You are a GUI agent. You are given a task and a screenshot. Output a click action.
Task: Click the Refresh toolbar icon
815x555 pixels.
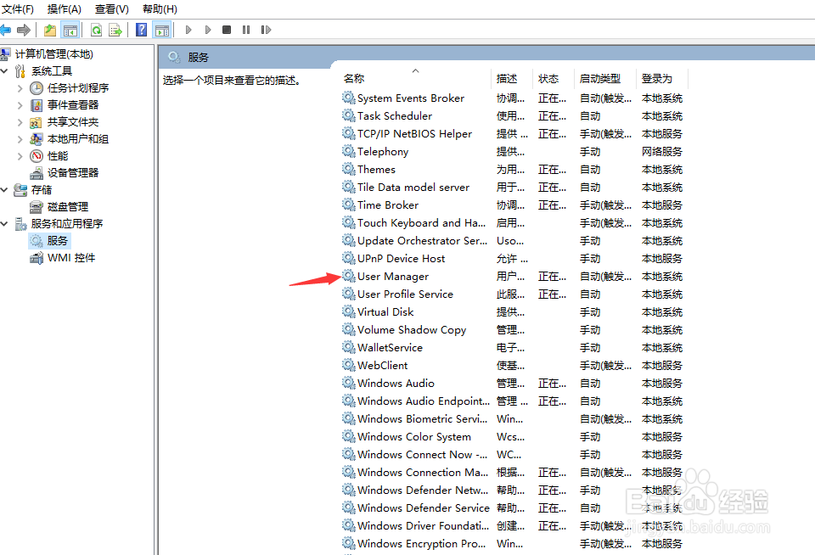point(96,31)
